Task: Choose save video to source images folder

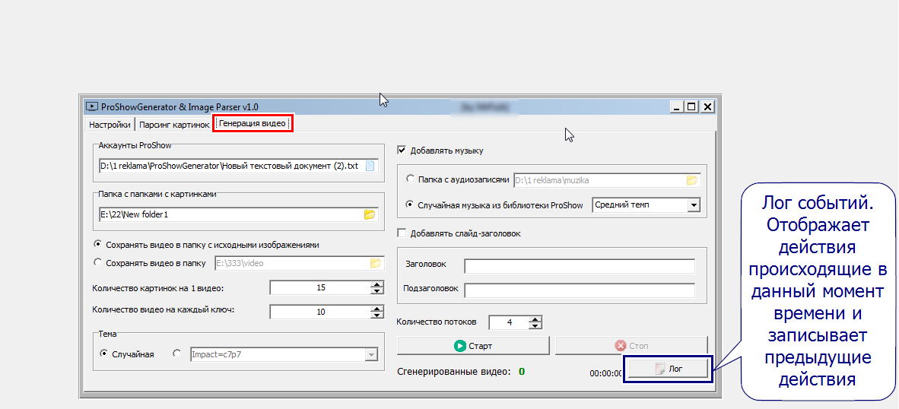Action: tap(97, 244)
